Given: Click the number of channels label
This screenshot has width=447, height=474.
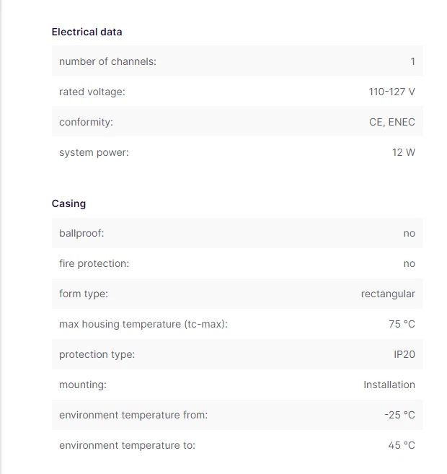Looking at the screenshot, I should [x=107, y=61].
